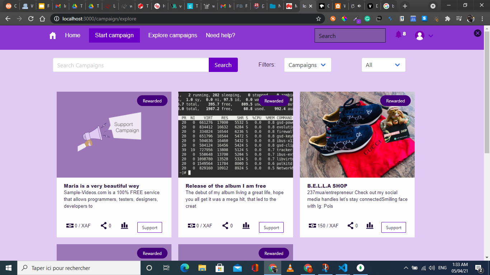Image resolution: width=490 pixels, height=275 pixels.
Task: Click the share icon on the album release card
Action: (225, 226)
